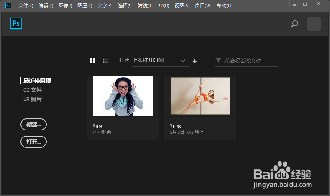
Task: Select the LR 照片 tab
Action: pos(33,99)
